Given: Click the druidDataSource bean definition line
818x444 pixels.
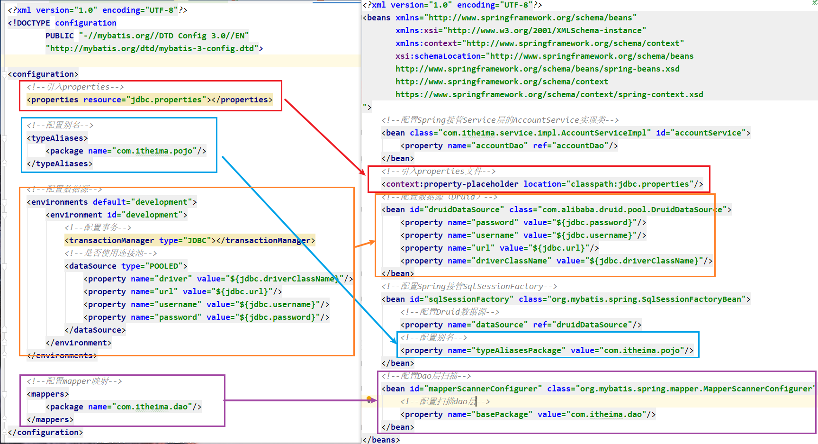Looking at the screenshot, I should click(x=557, y=209).
